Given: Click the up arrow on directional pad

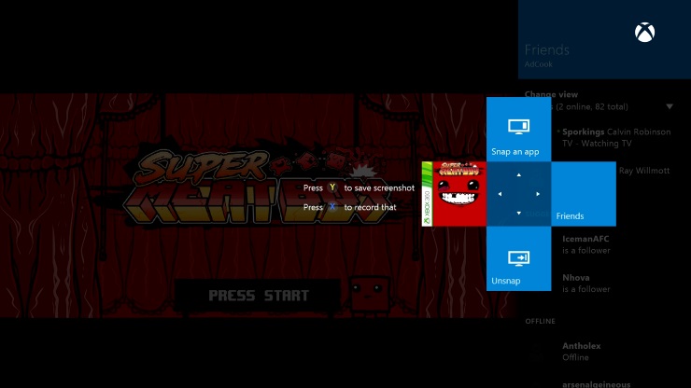Looking at the screenshot, I should pyautogui.click(x=518, y=174).
